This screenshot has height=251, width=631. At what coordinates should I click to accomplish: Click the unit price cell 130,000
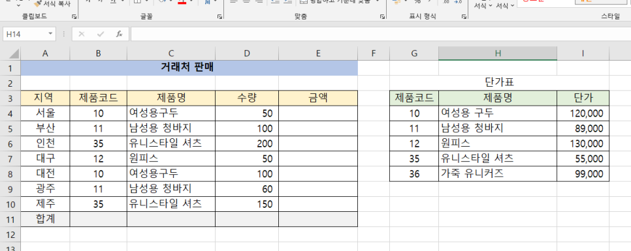tap(583, 144)
